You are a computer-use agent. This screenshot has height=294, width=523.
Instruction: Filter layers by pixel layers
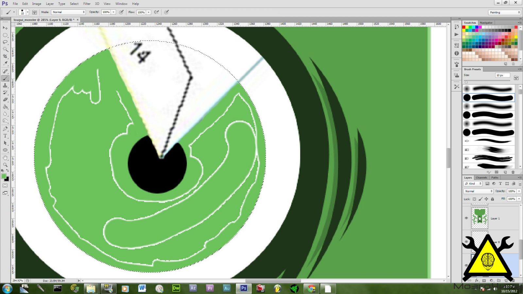(x=487, y=184)
